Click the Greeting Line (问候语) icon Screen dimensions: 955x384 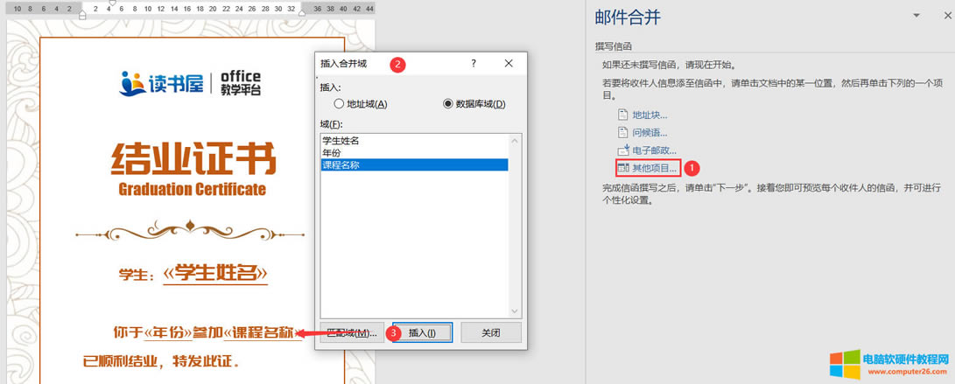(622, 132)
